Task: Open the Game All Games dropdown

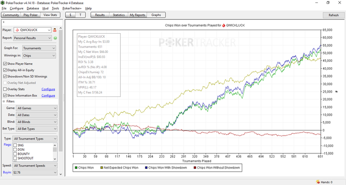Action: (37, 108)
